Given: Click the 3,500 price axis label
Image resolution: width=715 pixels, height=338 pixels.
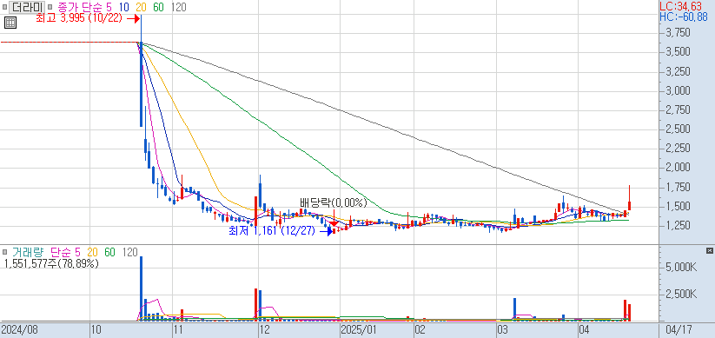Looking at the screenshot, I should [x=678, y=52].
